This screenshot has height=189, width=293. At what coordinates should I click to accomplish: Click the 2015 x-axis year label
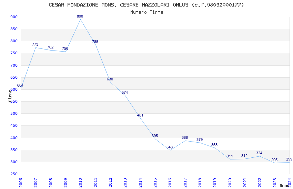coord(155,183)
